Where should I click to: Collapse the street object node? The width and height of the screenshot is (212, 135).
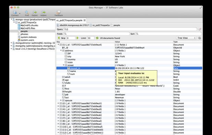click(63, 65)
